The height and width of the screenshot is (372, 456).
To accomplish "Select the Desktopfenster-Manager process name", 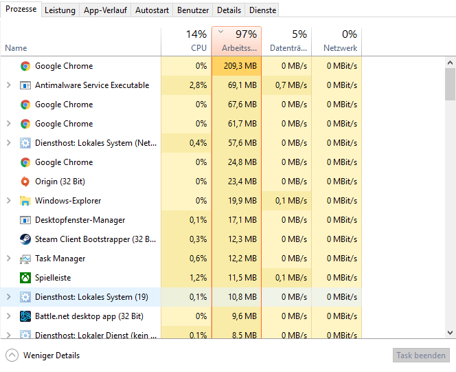I will [x=80, y=220].
